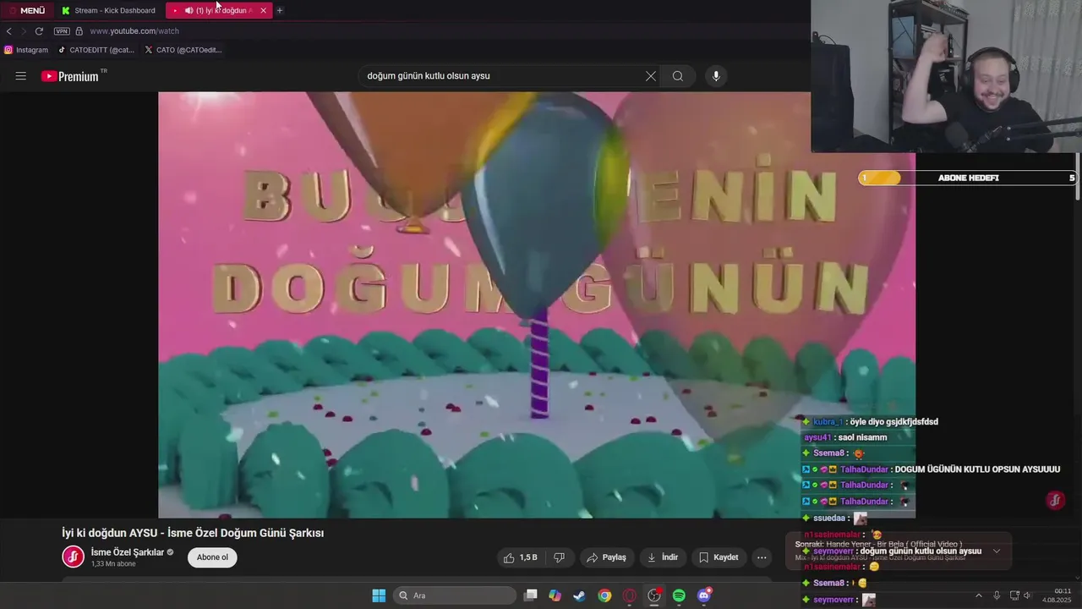Screen dimensions: 1082x609
Task: Close the İyi ki doğdun tab
Action: (x=263, y=10)
